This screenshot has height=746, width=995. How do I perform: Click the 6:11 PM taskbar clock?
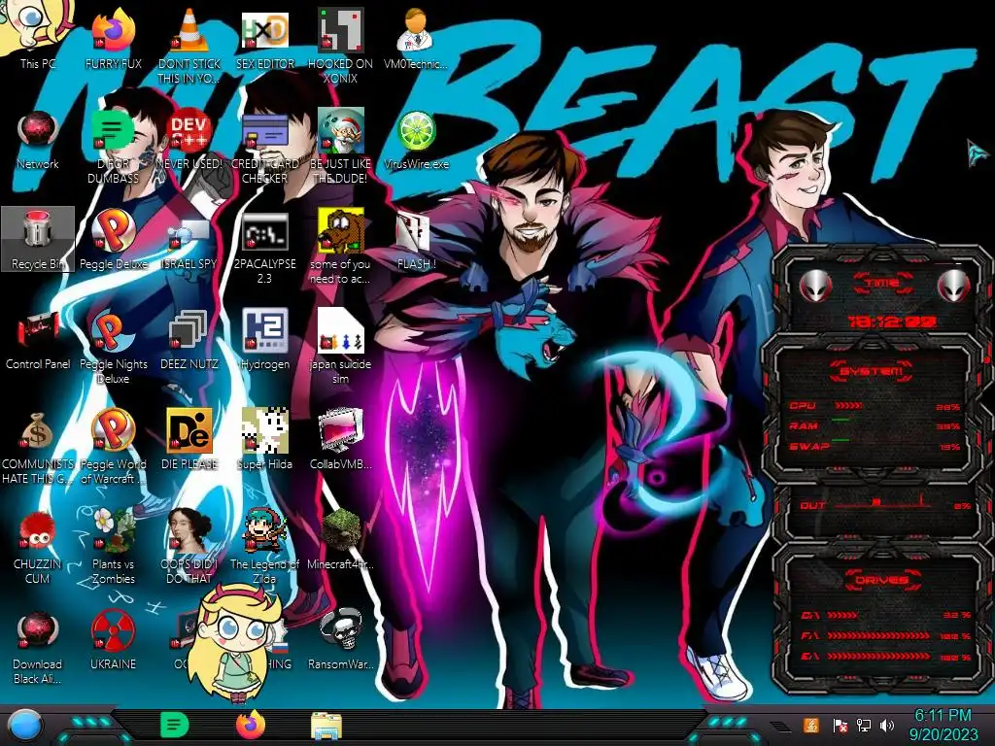943,725
